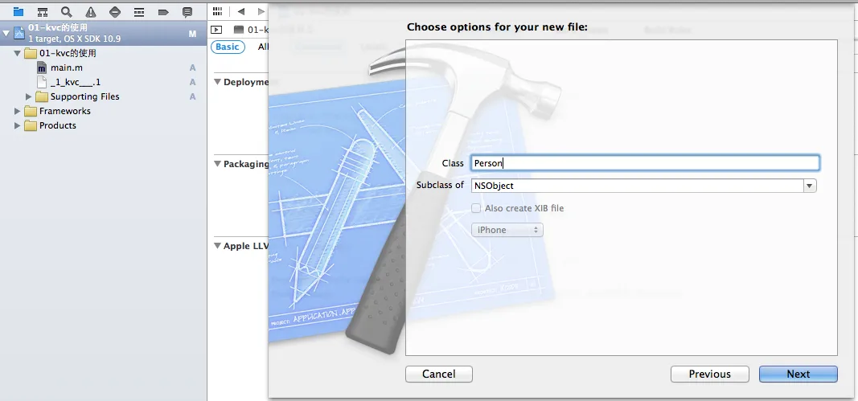Expand the Products group
This screenshot has width=858, height=401.
coord(18,126)
